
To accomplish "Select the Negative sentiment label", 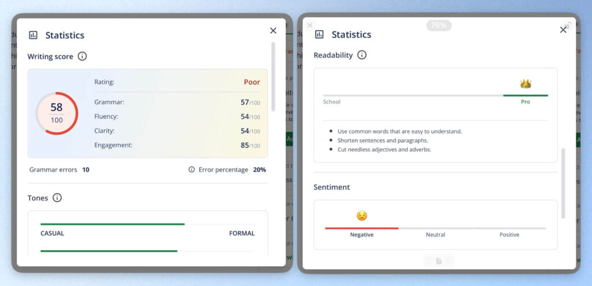I will pos(362,235).
